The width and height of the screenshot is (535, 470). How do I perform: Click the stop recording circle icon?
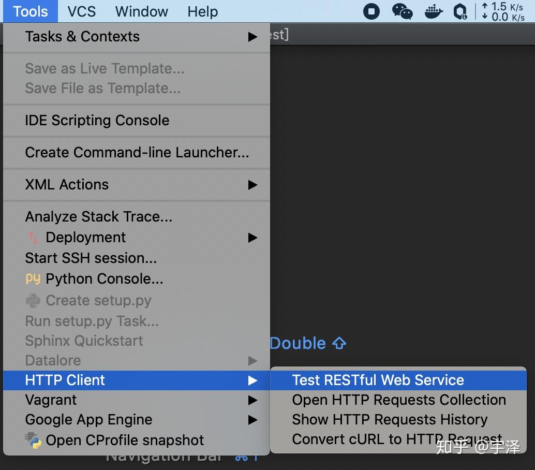[371, 11]
